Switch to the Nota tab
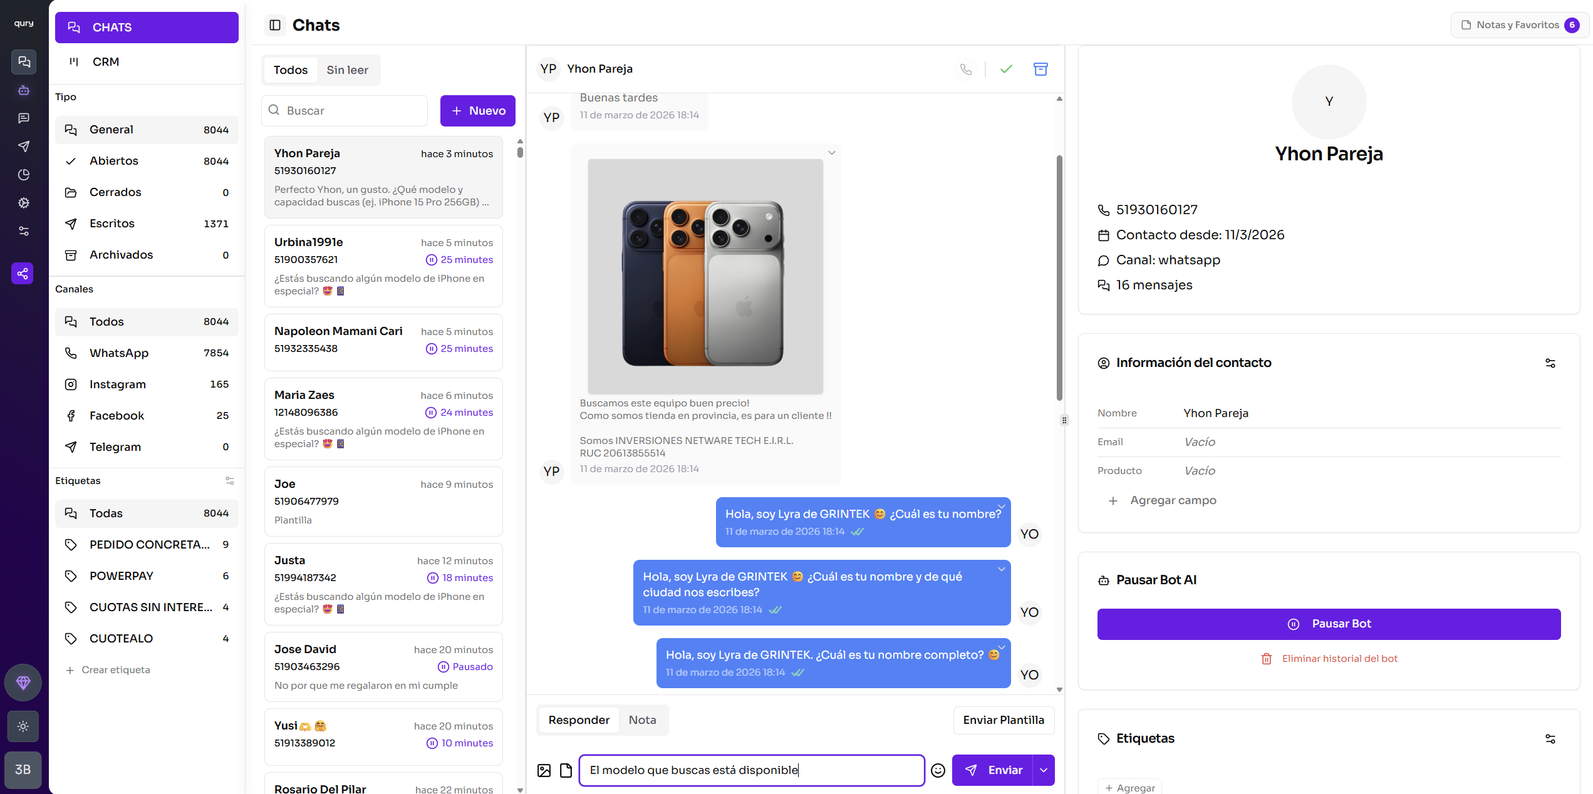 [x=643, y=720]
